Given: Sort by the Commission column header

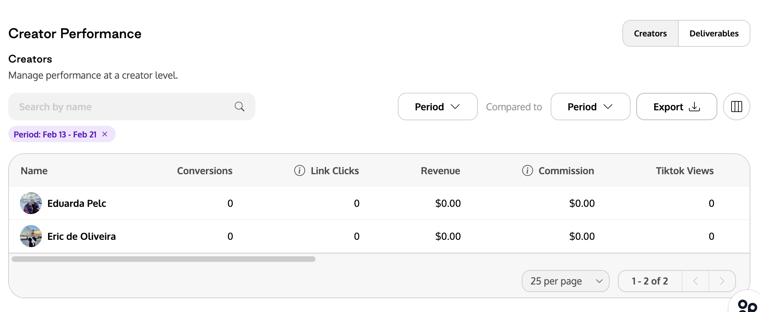Looking at the screenshot, I should point(566,171).
